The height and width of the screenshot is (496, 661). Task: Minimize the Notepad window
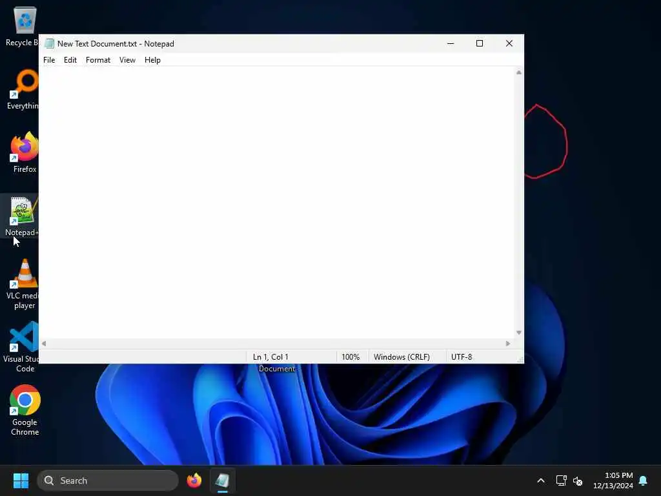pyautogui.click(x=451, y=43)
